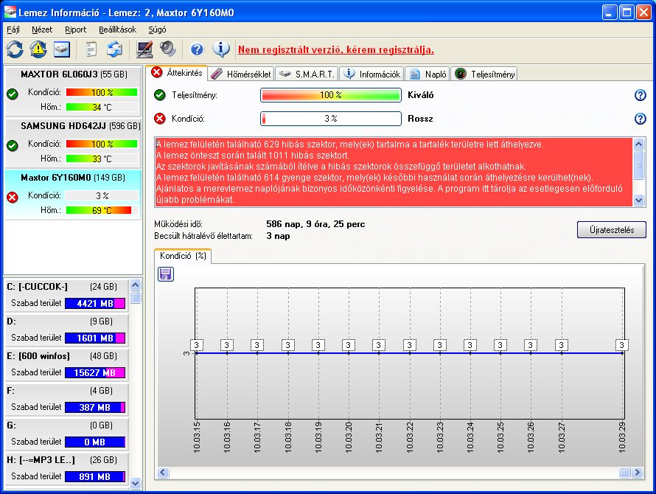Click help icon next to Kondíció Rossz

click(x=640, y=119)
